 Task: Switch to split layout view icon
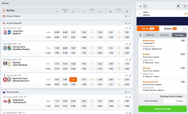tap(145, 6)
